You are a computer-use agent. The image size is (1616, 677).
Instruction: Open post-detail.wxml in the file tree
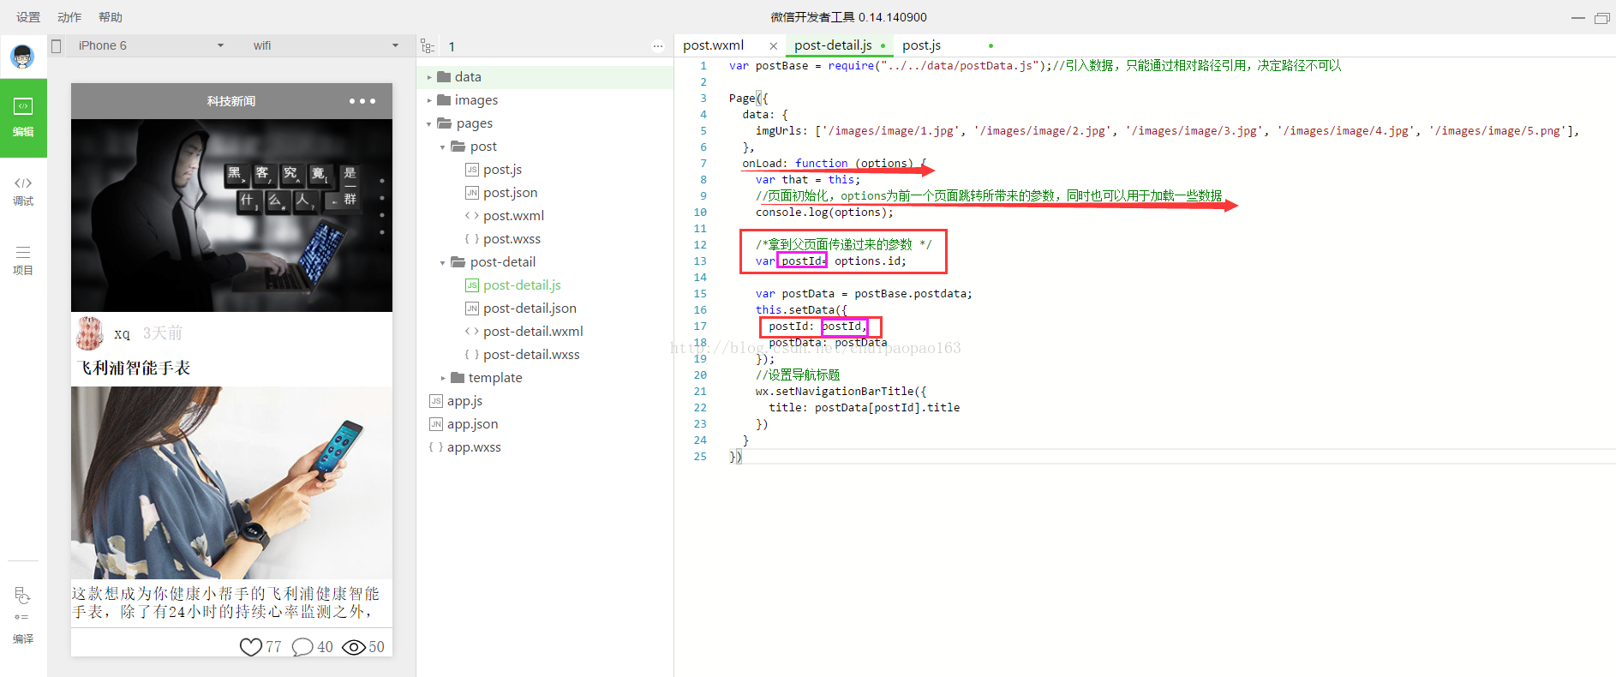(x=533, y=332)
